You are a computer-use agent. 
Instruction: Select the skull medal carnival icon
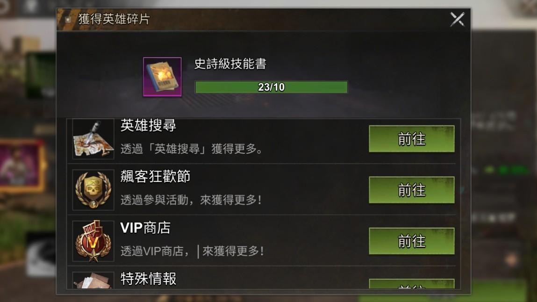click(93, 190)
